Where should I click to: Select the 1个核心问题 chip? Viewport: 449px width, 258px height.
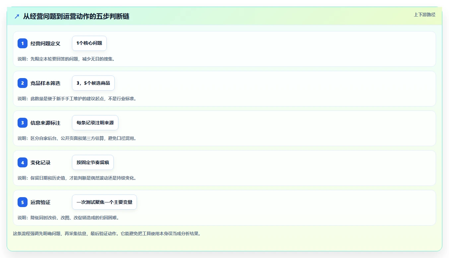coord(89,43)
